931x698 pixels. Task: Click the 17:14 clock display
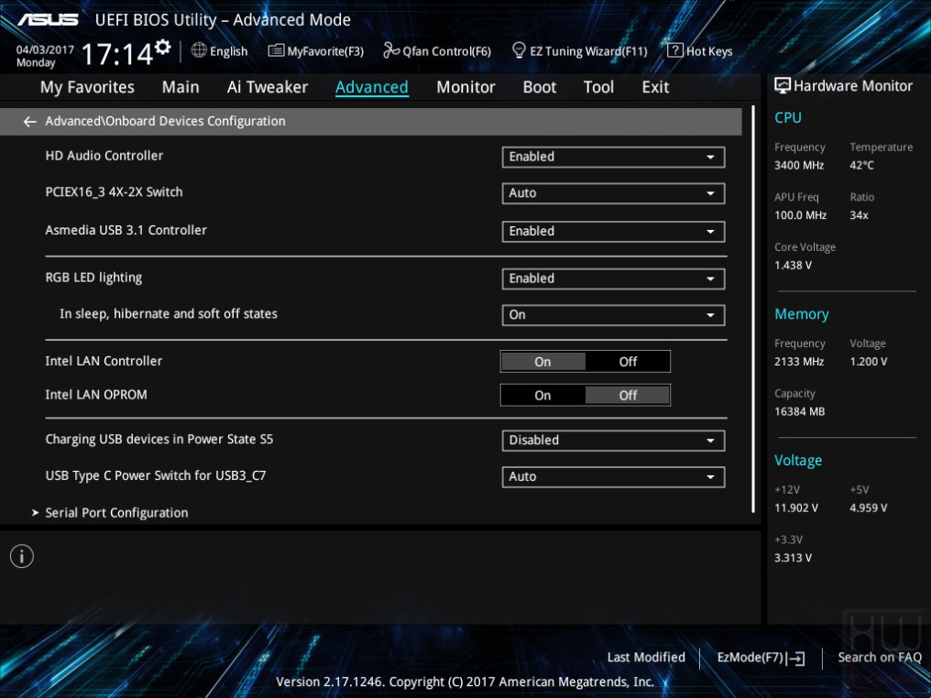click(117, 54)
